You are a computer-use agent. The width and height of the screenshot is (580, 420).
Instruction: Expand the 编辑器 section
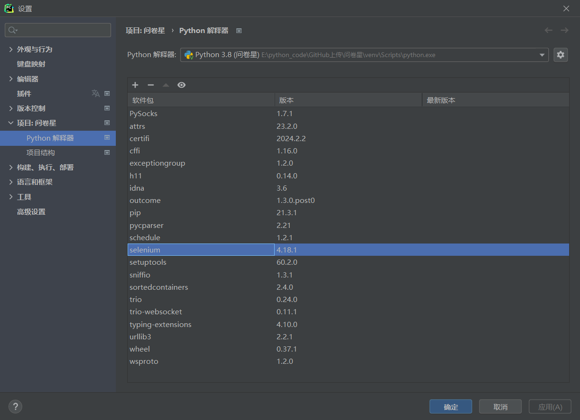(11, 79)
